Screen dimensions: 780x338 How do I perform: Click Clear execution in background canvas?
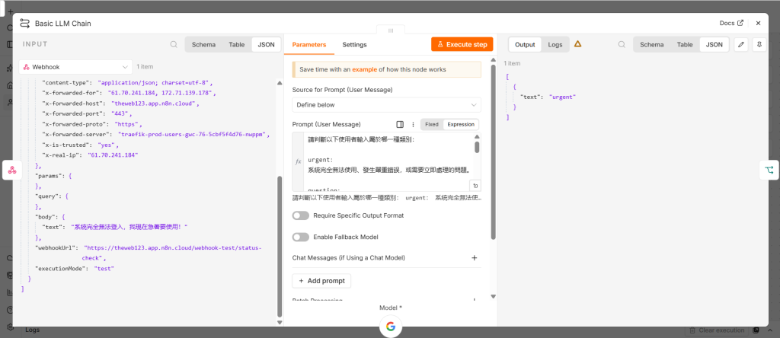(718, 330)
